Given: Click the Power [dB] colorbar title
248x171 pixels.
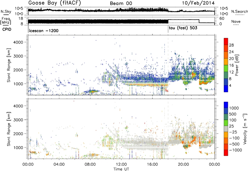Looking at the screenshot, I should tap(237, 65).
